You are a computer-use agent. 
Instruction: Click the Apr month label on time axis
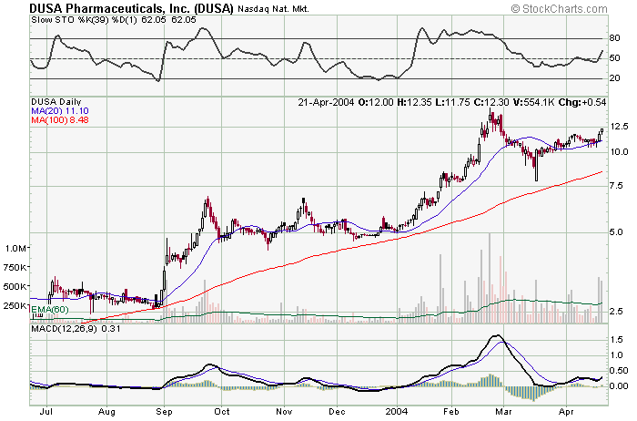pos(566,412)
